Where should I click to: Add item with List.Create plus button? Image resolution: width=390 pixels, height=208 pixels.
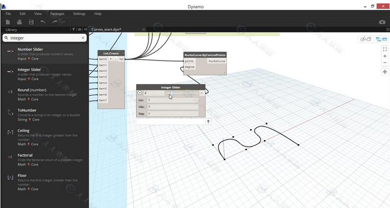click(x=111, y=59)
